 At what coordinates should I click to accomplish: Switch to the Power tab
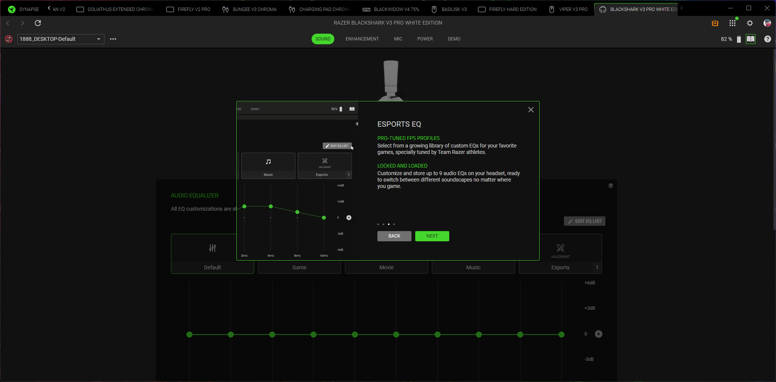click(425, 39)
